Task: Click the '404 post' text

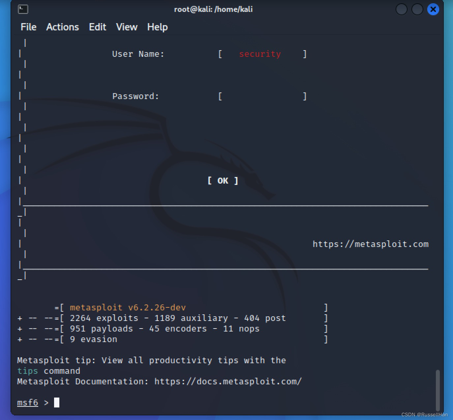Action: [x=265, y=318]
